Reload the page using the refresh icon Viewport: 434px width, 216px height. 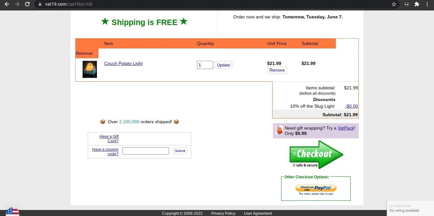(27, 4)
